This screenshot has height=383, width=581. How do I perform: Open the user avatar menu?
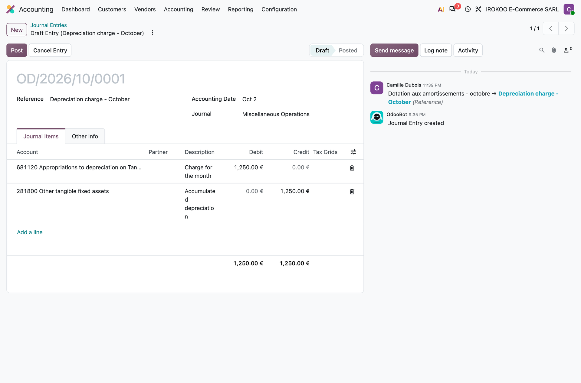569,9
